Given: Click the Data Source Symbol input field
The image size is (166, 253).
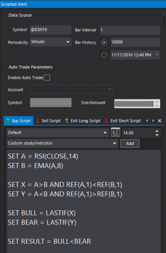Looking at the screenshot, I should 51,30.
